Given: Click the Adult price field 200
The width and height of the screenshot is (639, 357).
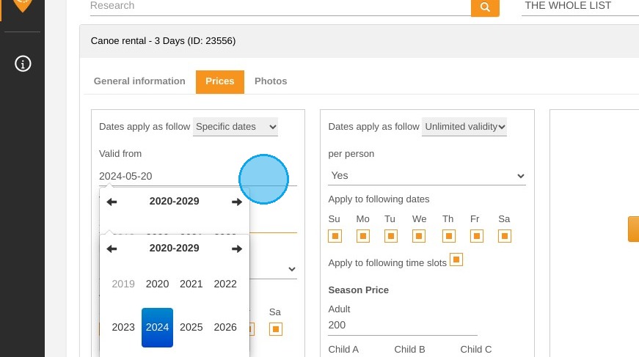Looking at the screenshot, I should 402,325.
